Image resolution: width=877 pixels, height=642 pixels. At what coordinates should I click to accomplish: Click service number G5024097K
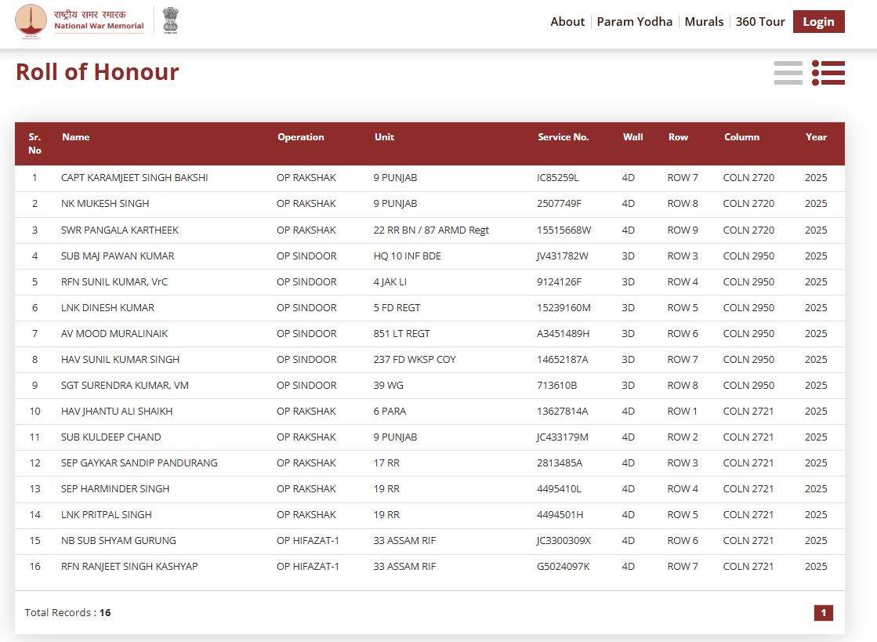pyautogui.click(x=564, y=567)
